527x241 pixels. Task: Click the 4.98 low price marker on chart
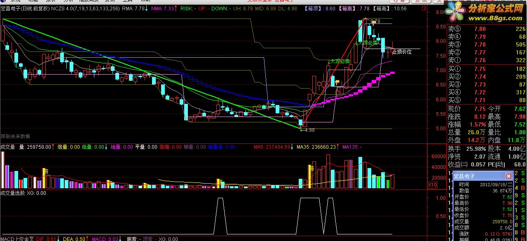pos(308,130)
